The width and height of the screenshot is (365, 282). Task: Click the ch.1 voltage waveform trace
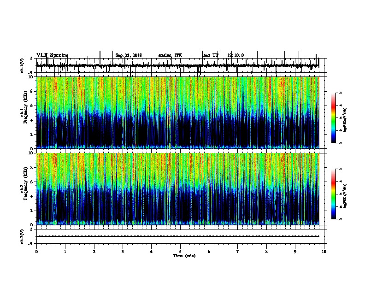pyautogui.click(x=177, y=65)
